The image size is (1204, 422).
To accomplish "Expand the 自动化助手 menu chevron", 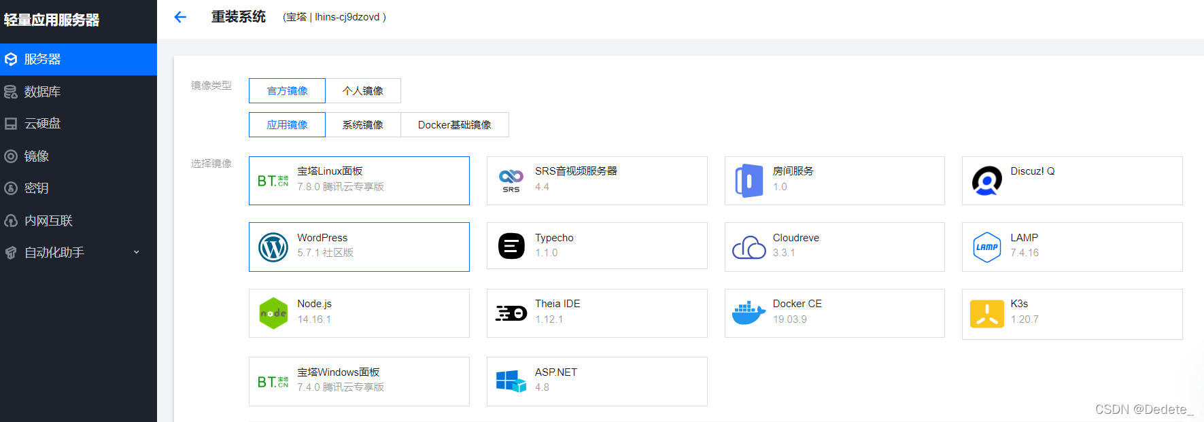I will click(x=137, y=252).
